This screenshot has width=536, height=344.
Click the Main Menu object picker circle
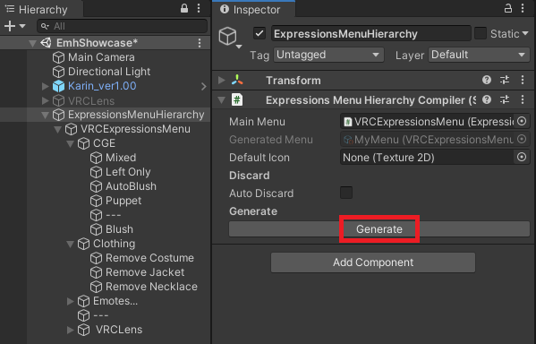[522, 121]
